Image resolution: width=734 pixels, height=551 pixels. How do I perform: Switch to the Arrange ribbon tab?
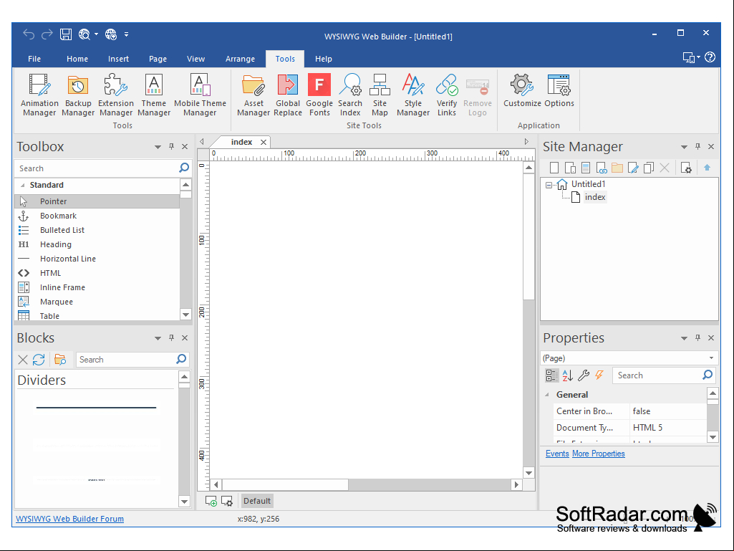(240, 59)
